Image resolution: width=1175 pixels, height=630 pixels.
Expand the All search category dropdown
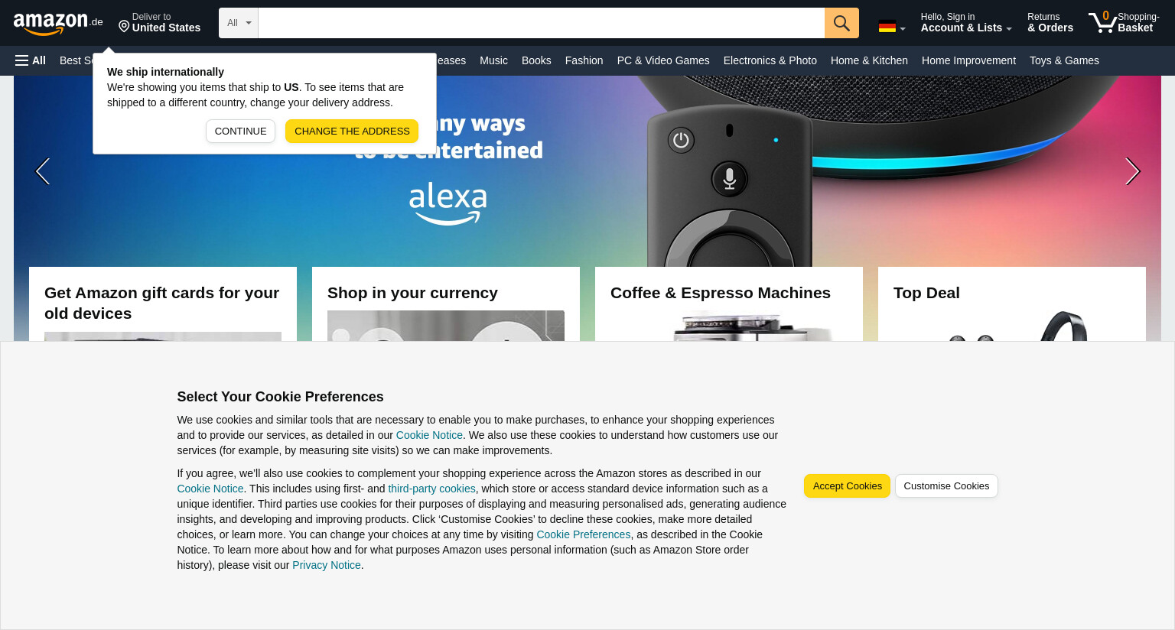point(239,23)
